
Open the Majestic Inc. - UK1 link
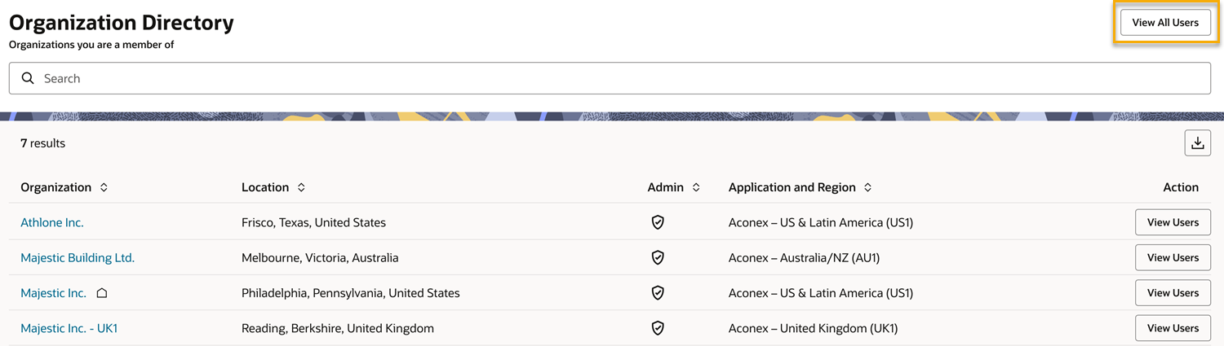pyautogui.click(x=69, y=328)
